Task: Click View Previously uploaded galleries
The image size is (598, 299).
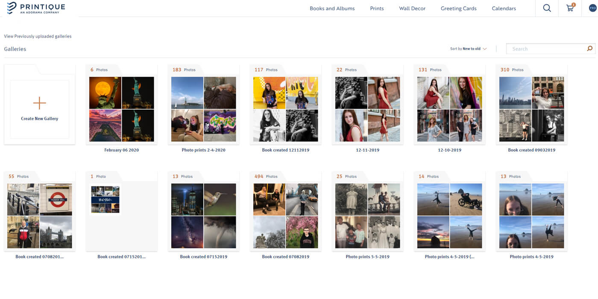Action: (x=38, y=36)
